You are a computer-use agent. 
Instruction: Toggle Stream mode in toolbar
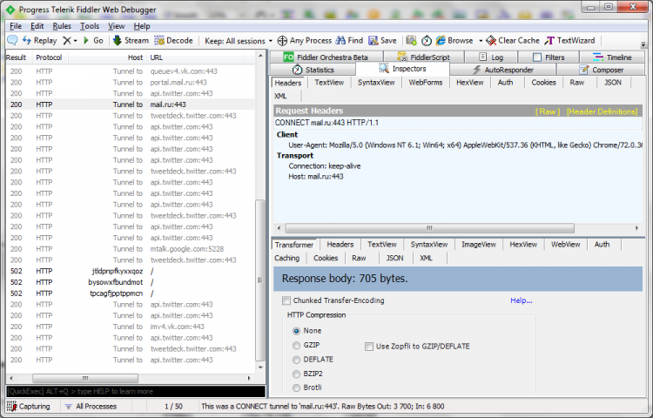(x=131, y=40)
